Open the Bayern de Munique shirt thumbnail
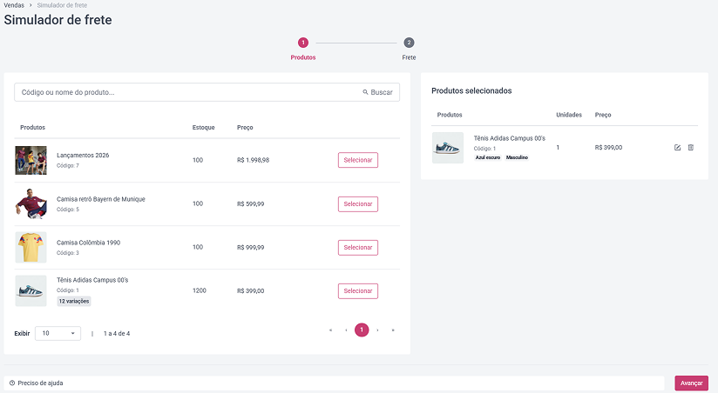Image resolution: width=718 pixels, height=393 pixels. point(30,203)
